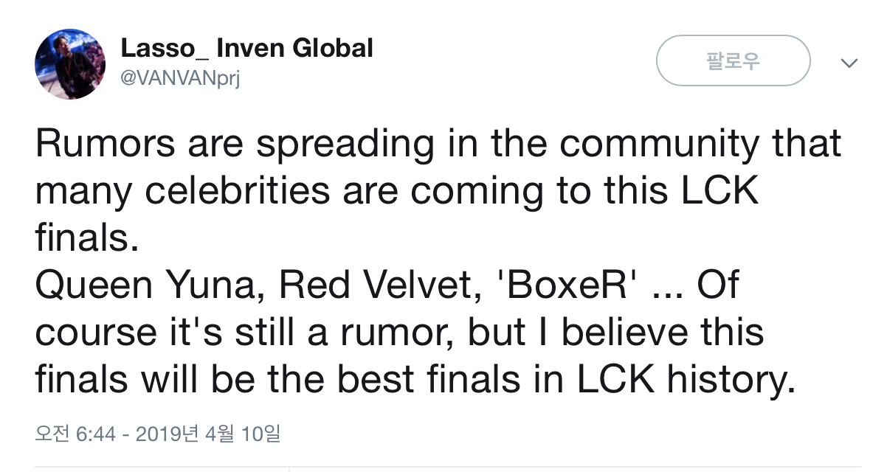Expand the tweet options chevron arrow
Viewport: 887px width, 472px height.
click(x=850, y=63)
